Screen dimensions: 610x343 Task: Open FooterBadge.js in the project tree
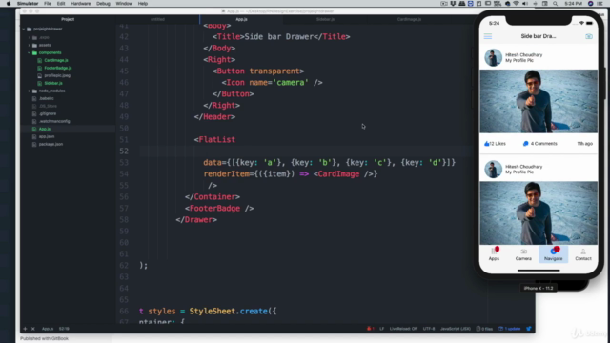point(57,68)
